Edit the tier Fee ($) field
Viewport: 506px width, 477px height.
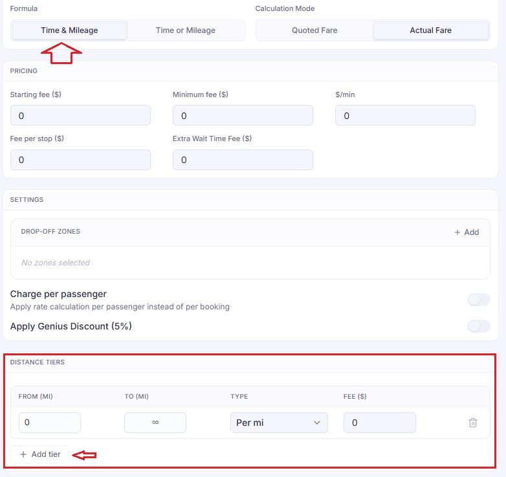click(379, 423)
